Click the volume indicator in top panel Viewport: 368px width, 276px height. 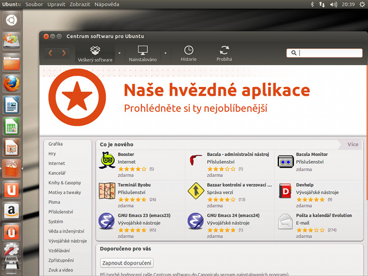click(x=333, y=4)
